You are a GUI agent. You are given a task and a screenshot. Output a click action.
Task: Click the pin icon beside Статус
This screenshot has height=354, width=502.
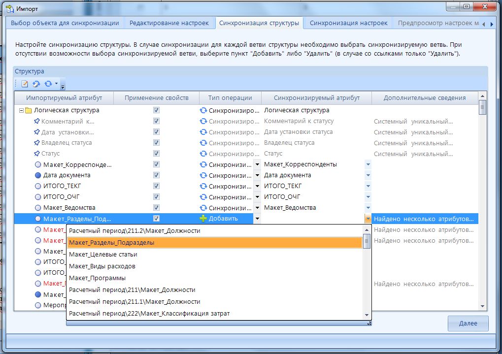(x=36, y=154)
